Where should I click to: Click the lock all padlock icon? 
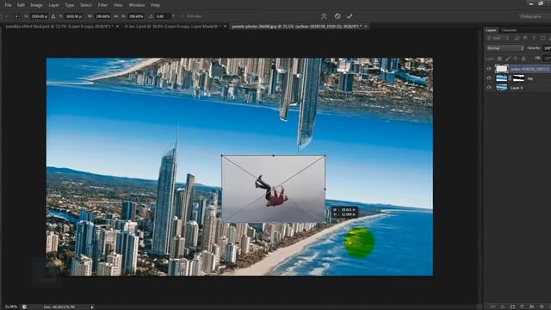click(523, 59)
